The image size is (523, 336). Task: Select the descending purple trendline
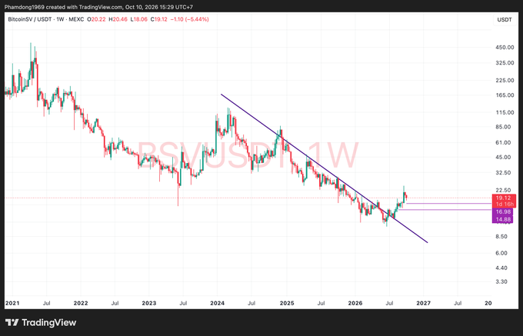click(x=324, y=168)
